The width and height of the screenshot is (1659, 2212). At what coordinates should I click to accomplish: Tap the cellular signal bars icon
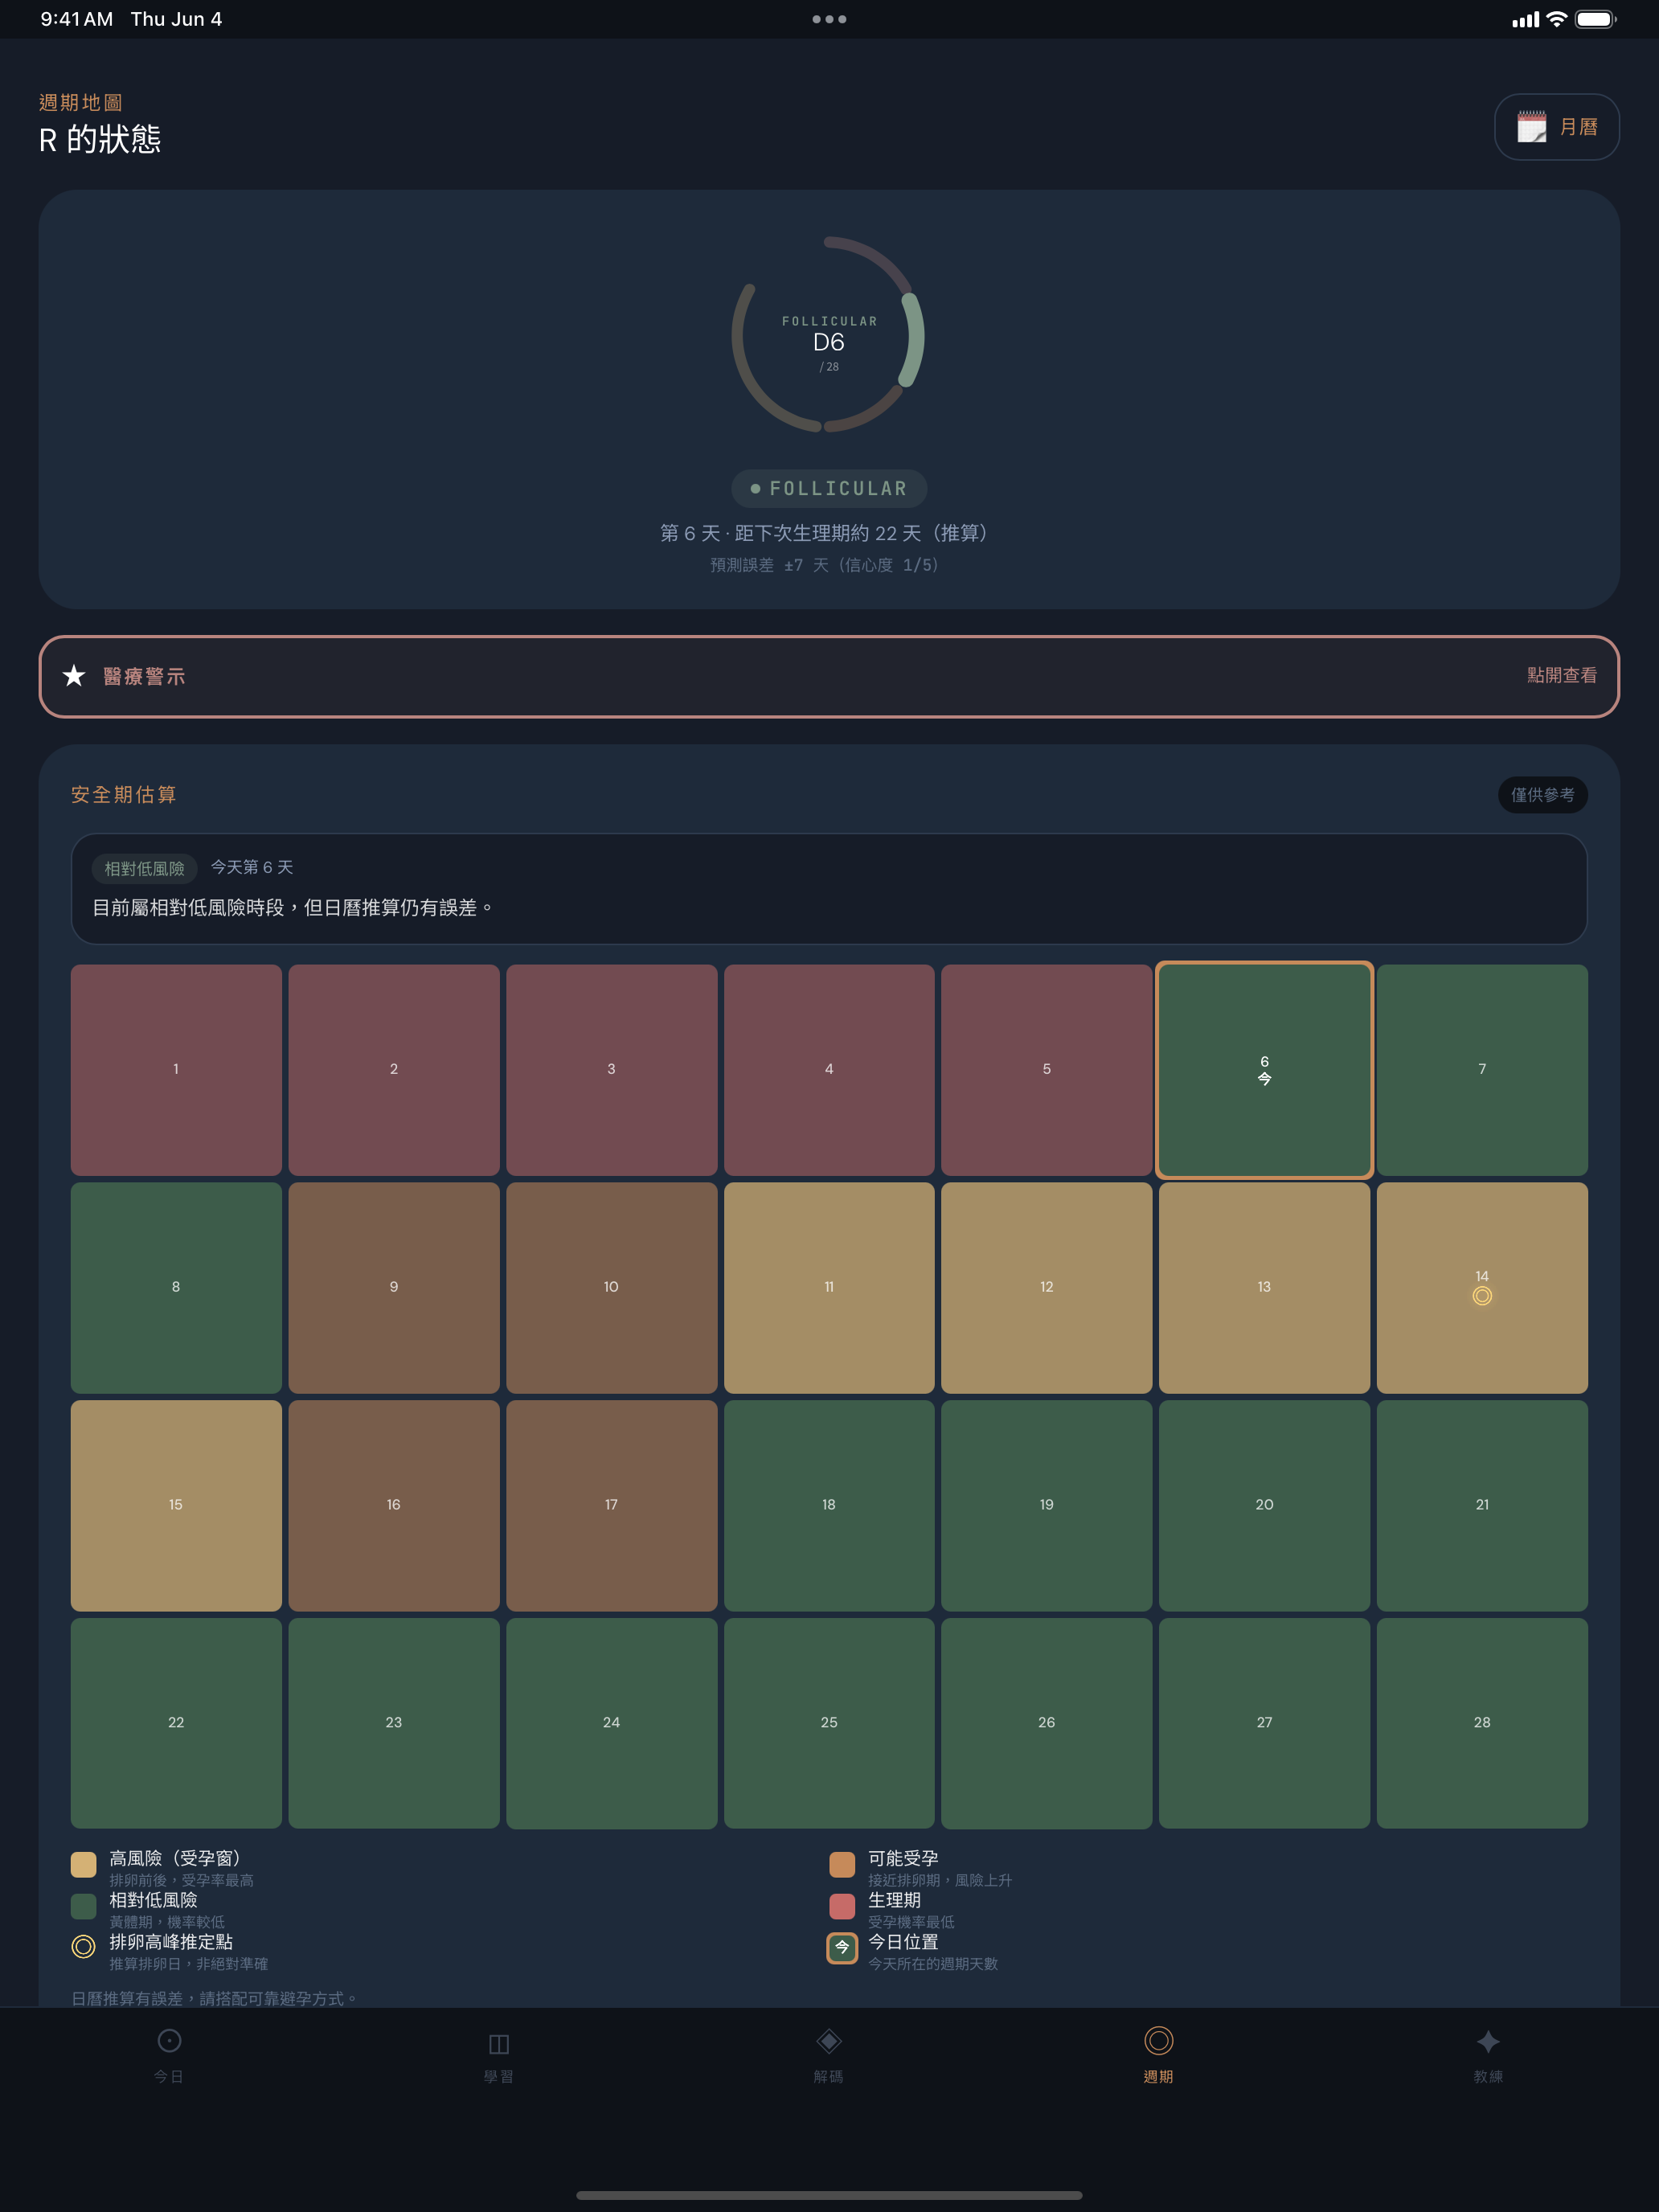click(x=1525, y=19)
